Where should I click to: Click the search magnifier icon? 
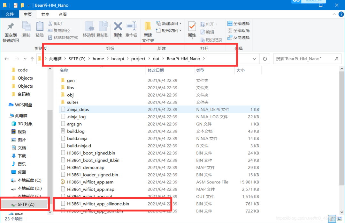336,59
